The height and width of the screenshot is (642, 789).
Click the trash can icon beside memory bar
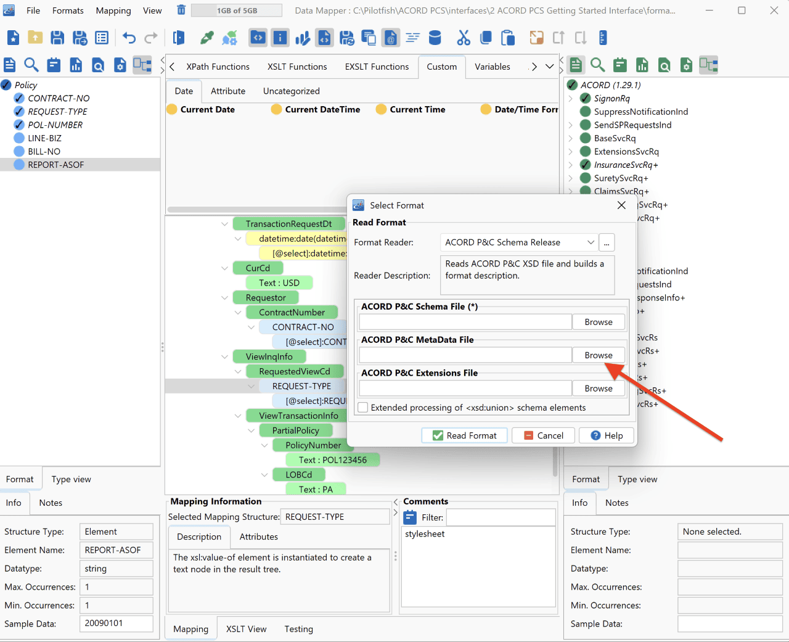[181, 10]
